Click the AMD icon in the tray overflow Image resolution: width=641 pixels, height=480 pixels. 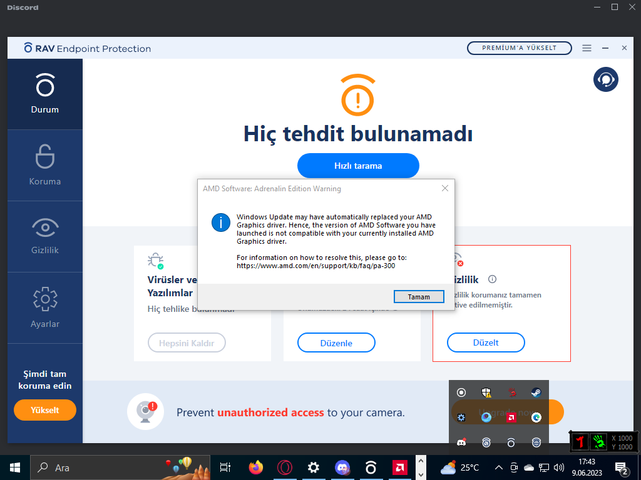pyautogui.click(x=511, y=417)
